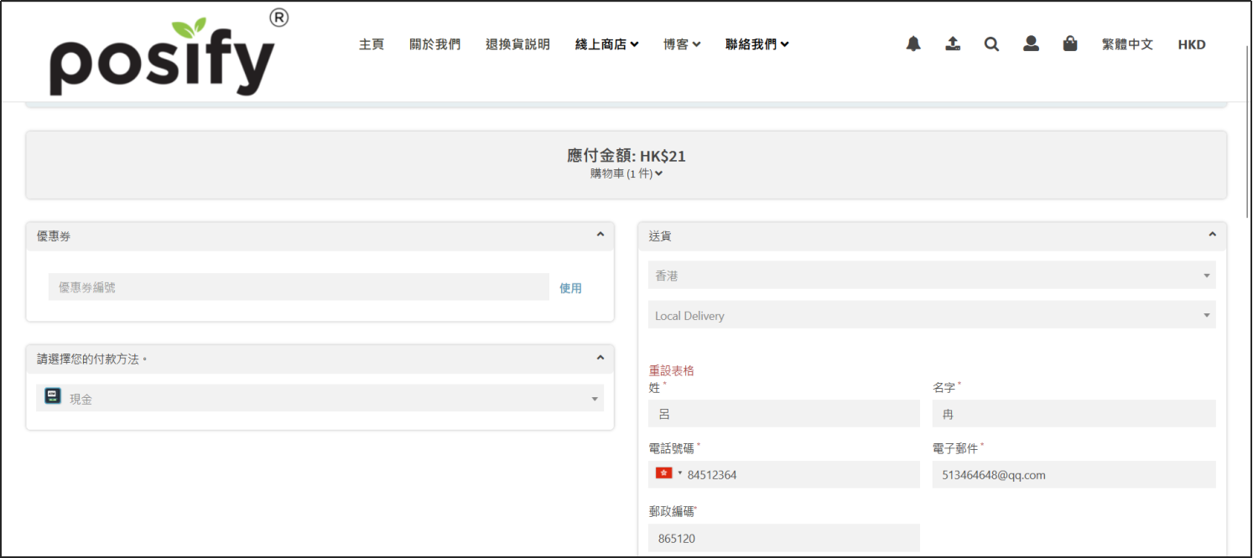Change currency via HKD
This screenshot has height=558, width=1253.
(x=1192, y=44)
